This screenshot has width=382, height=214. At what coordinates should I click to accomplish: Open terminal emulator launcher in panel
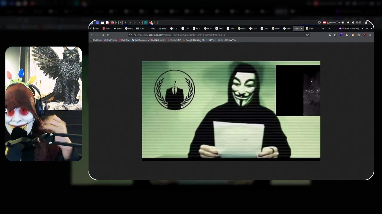tap(117, 23)
